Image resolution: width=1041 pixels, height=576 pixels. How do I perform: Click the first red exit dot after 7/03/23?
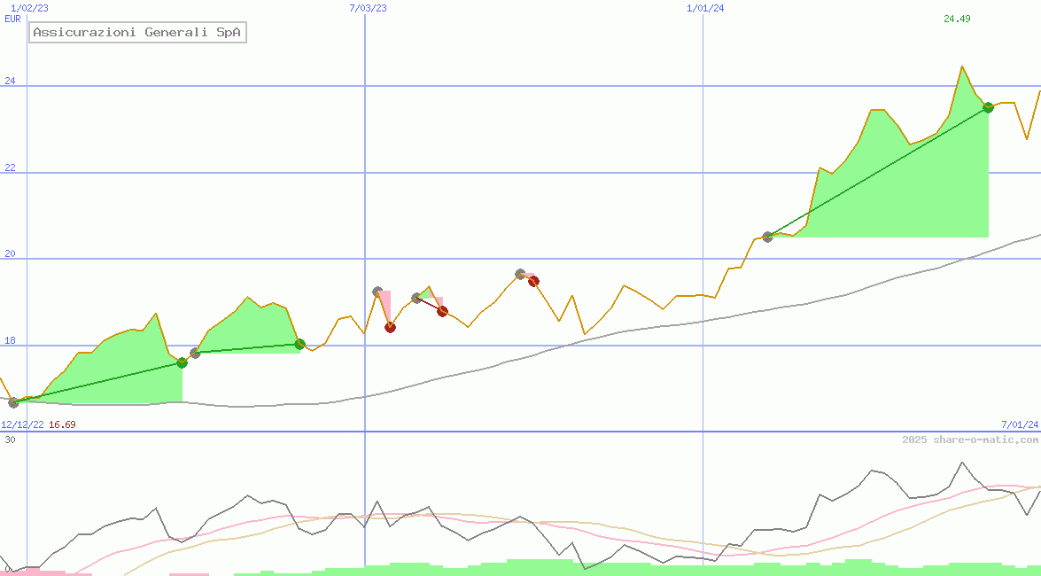(390, 327)
